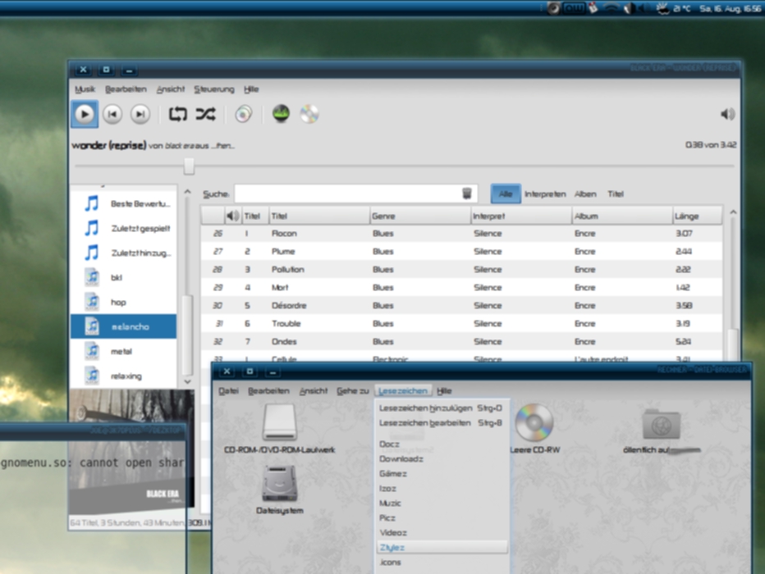
Task: Select the track 'Mort'
Action: point(461,288)
